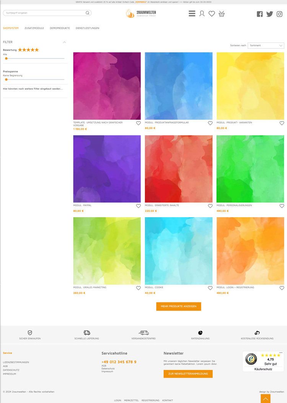Click the 2raumwelten logo

pyautogui.click(x=141, y=13)
